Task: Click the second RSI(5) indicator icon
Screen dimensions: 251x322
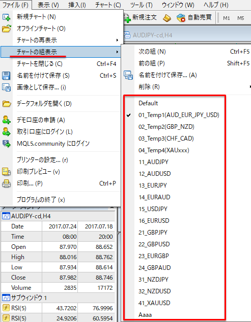Action: click(6, 318)
